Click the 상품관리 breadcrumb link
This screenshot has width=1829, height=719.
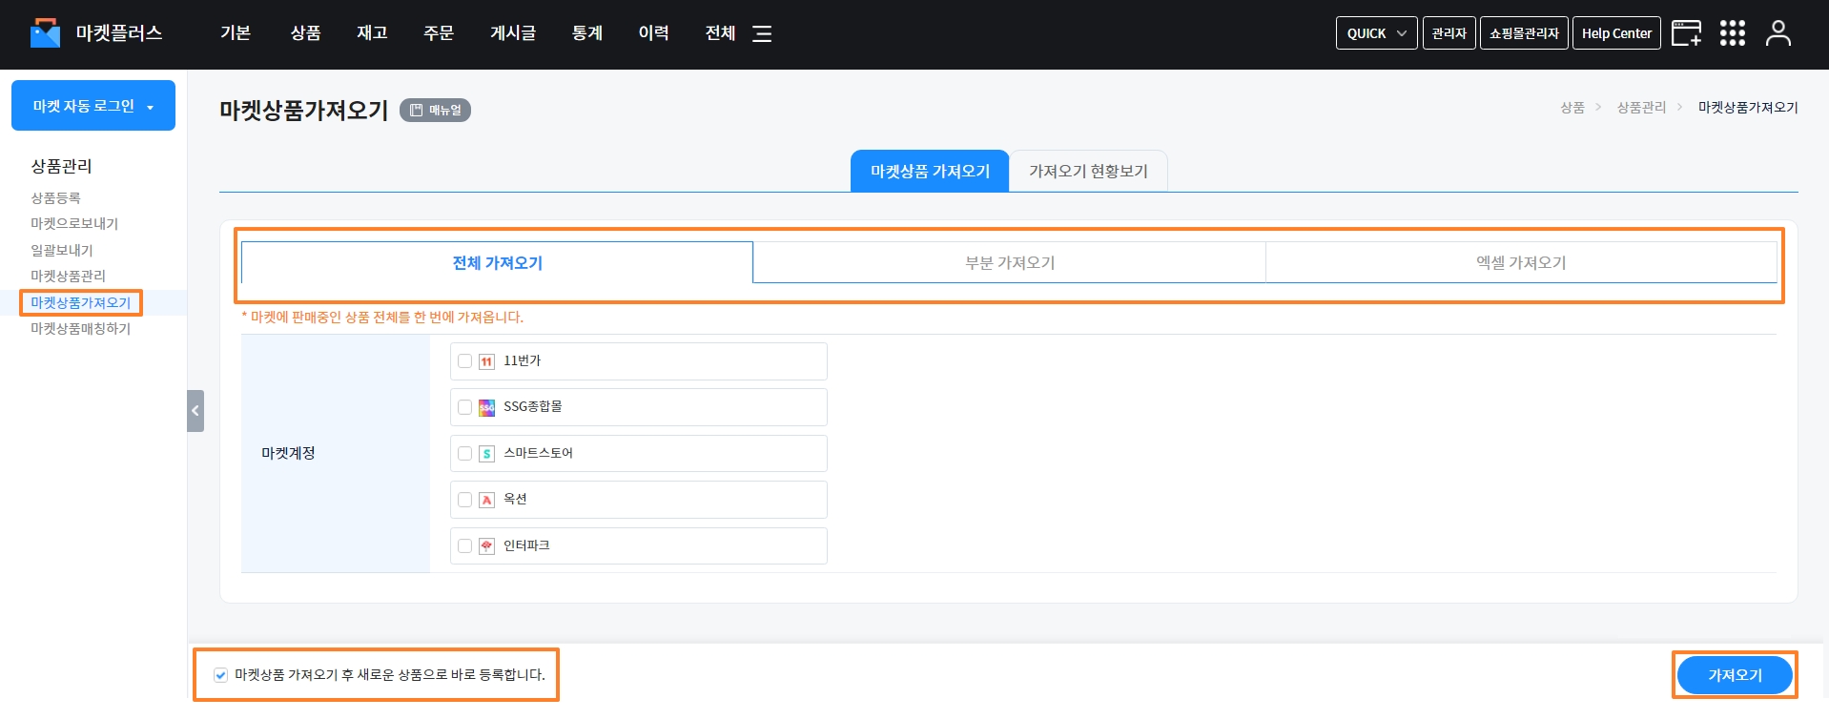pyautogui.click(x=1641, y=108)
